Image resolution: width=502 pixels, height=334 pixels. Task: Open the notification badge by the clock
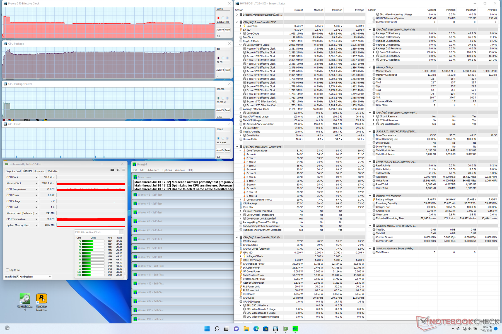click(496, 329)
